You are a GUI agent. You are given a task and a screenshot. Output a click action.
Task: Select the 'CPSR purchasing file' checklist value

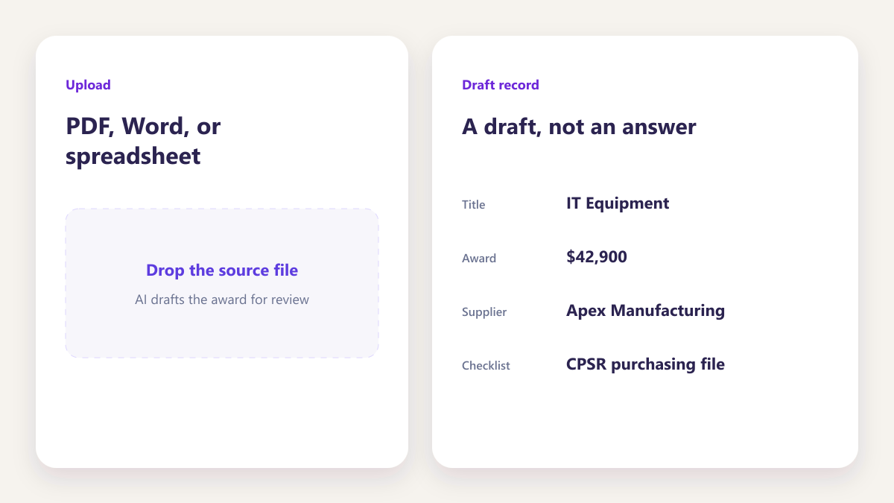[x=645, y=364]
